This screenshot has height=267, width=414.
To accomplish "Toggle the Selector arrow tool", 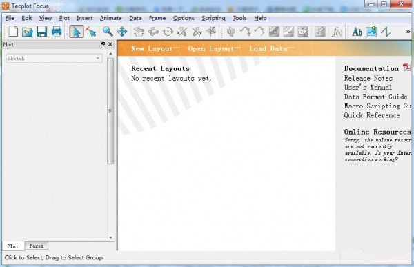I will [77, 32].
